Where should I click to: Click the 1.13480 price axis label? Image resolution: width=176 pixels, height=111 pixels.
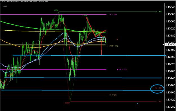pyautogui.click(x=170, y=36)
